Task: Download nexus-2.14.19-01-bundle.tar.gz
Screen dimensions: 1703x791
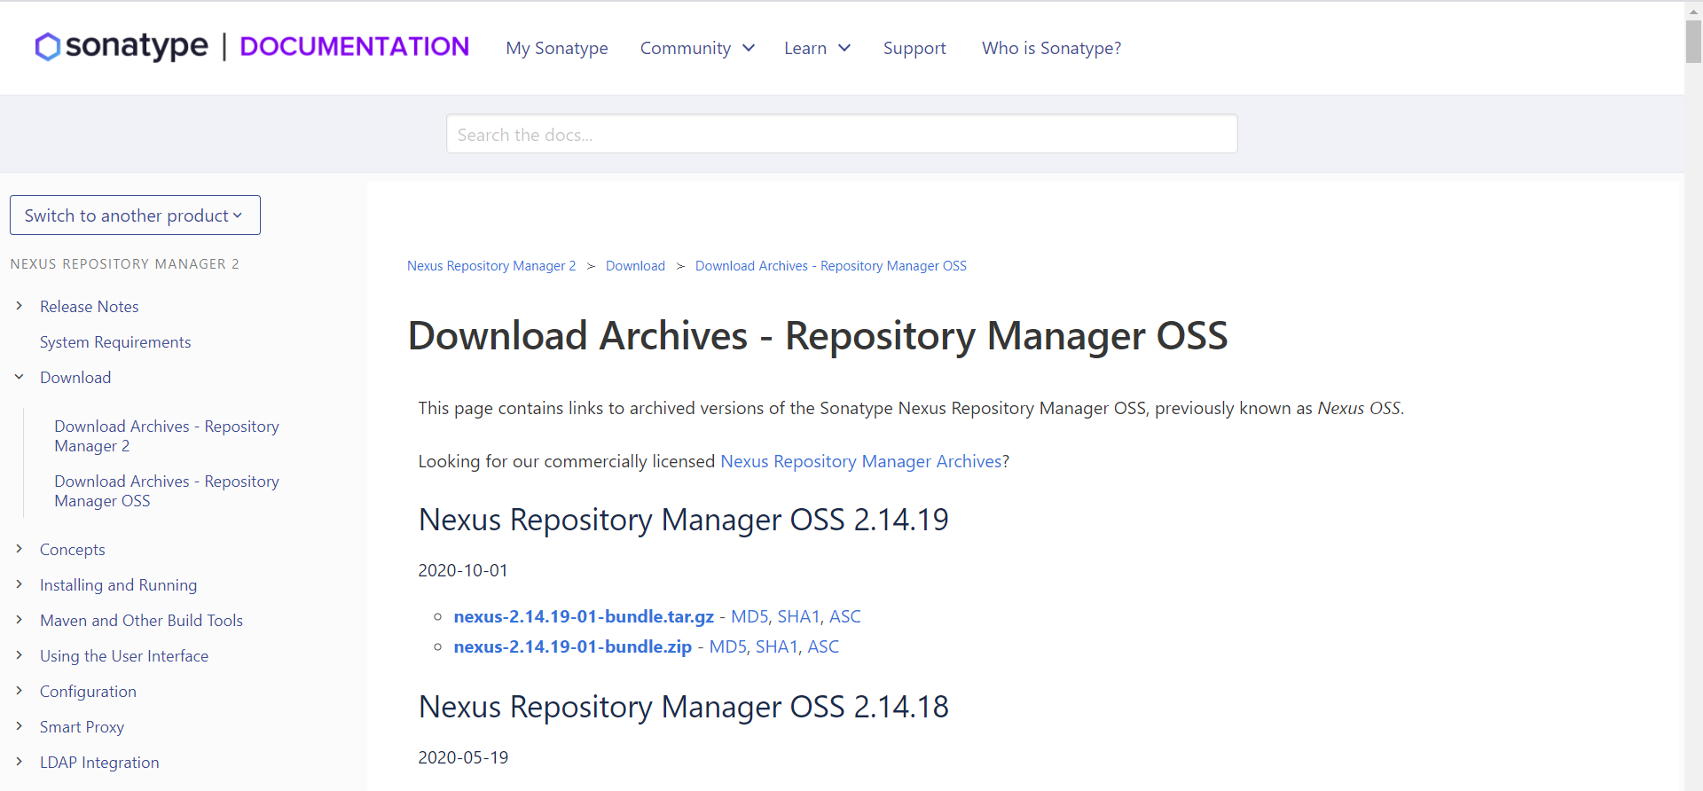Action: point(584,616)
